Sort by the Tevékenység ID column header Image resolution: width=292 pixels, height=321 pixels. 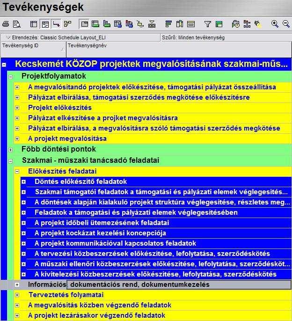[33, 49]
